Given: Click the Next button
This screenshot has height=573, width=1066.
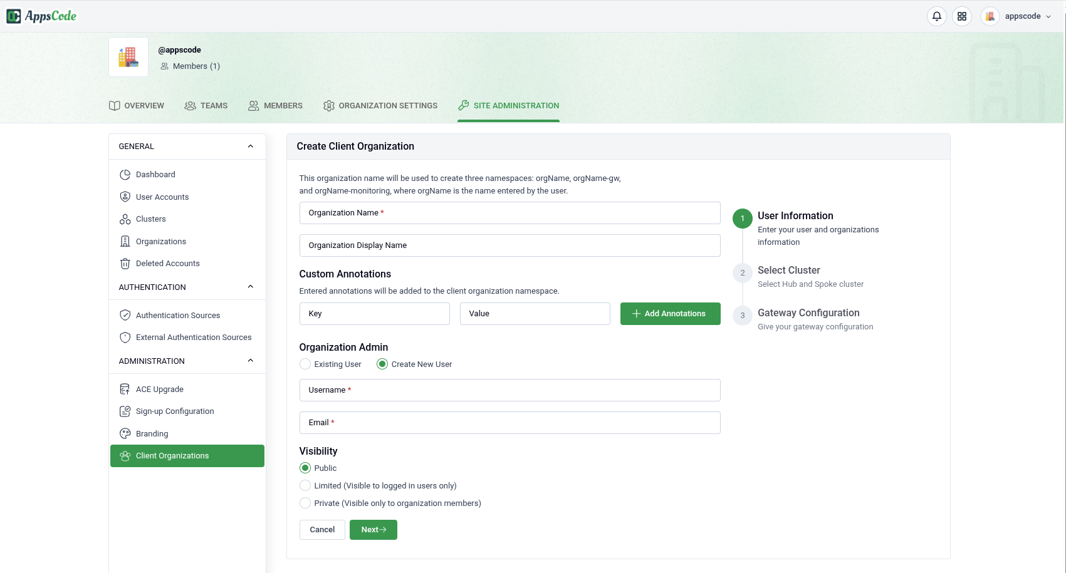Looking at the screenshot, I should pyautogui.click(x=374, y=530).
